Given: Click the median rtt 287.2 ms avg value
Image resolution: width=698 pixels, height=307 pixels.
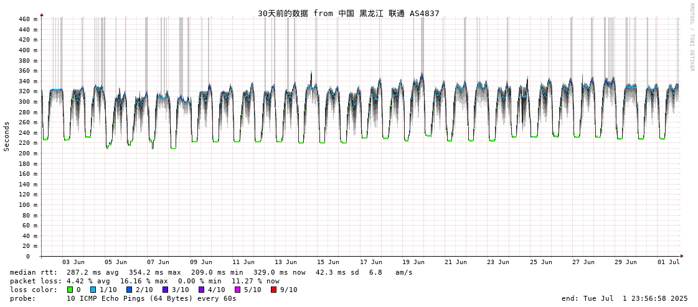Looking at the screenshot, I should tap(93, 272).
